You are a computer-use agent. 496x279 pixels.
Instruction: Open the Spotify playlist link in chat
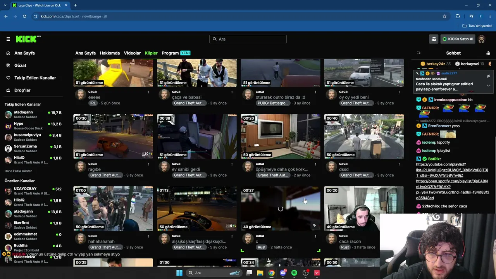pos(452,189)
